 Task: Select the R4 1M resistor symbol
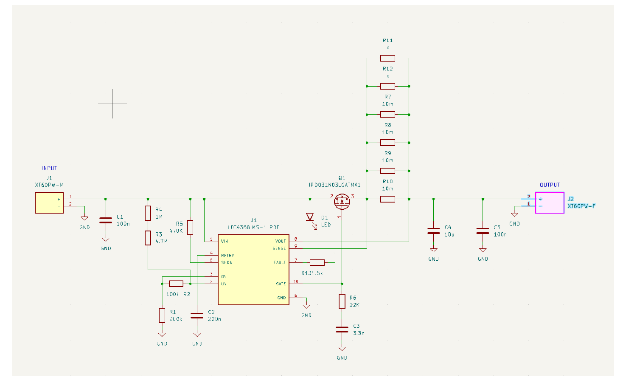[148, 213]
